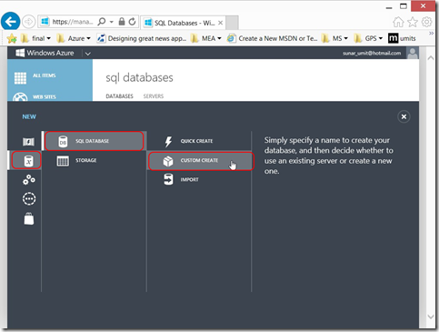Choose Custom Create option
The height and width of the screenshot is (332, 439).
tap(200, 161)
